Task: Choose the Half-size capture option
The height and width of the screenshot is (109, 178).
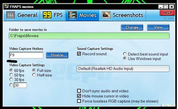Action: (34, 75)
